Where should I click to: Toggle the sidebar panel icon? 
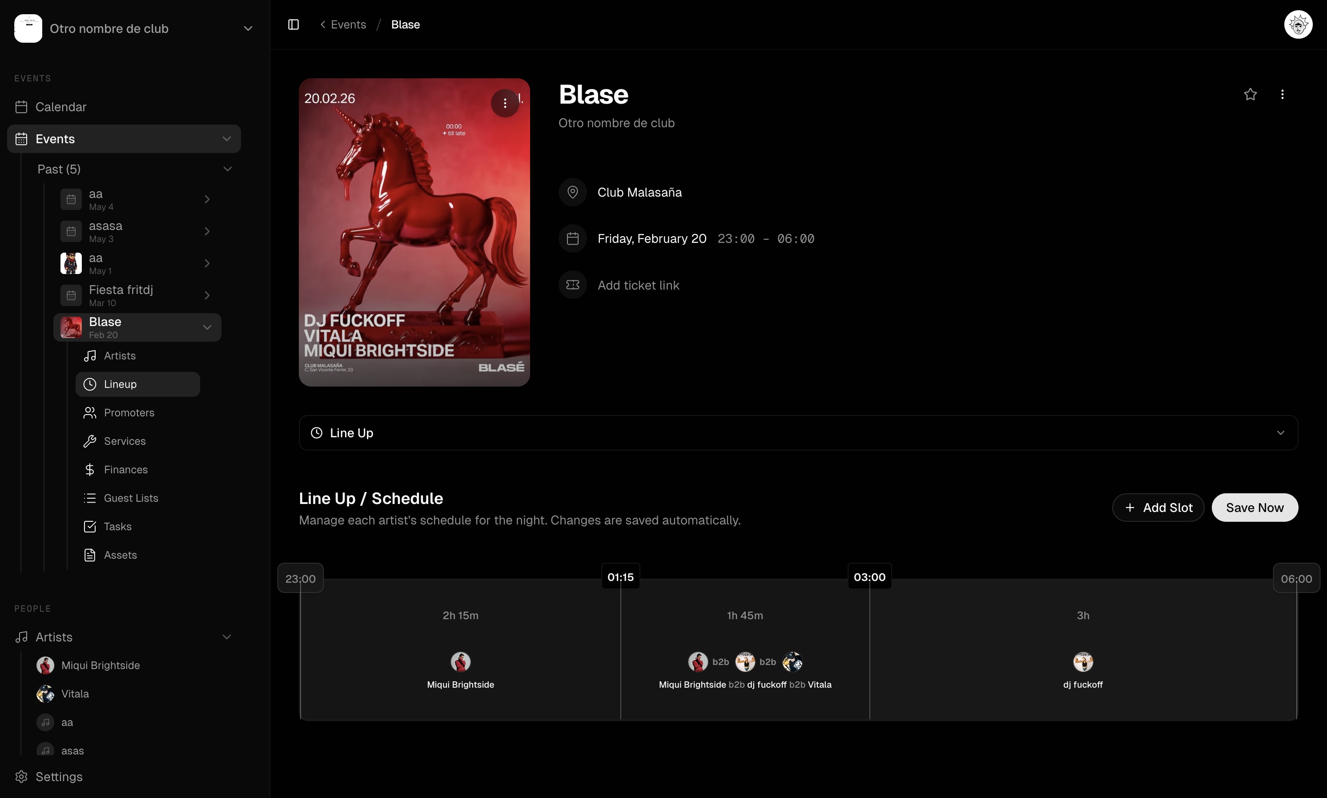(294, 25)
